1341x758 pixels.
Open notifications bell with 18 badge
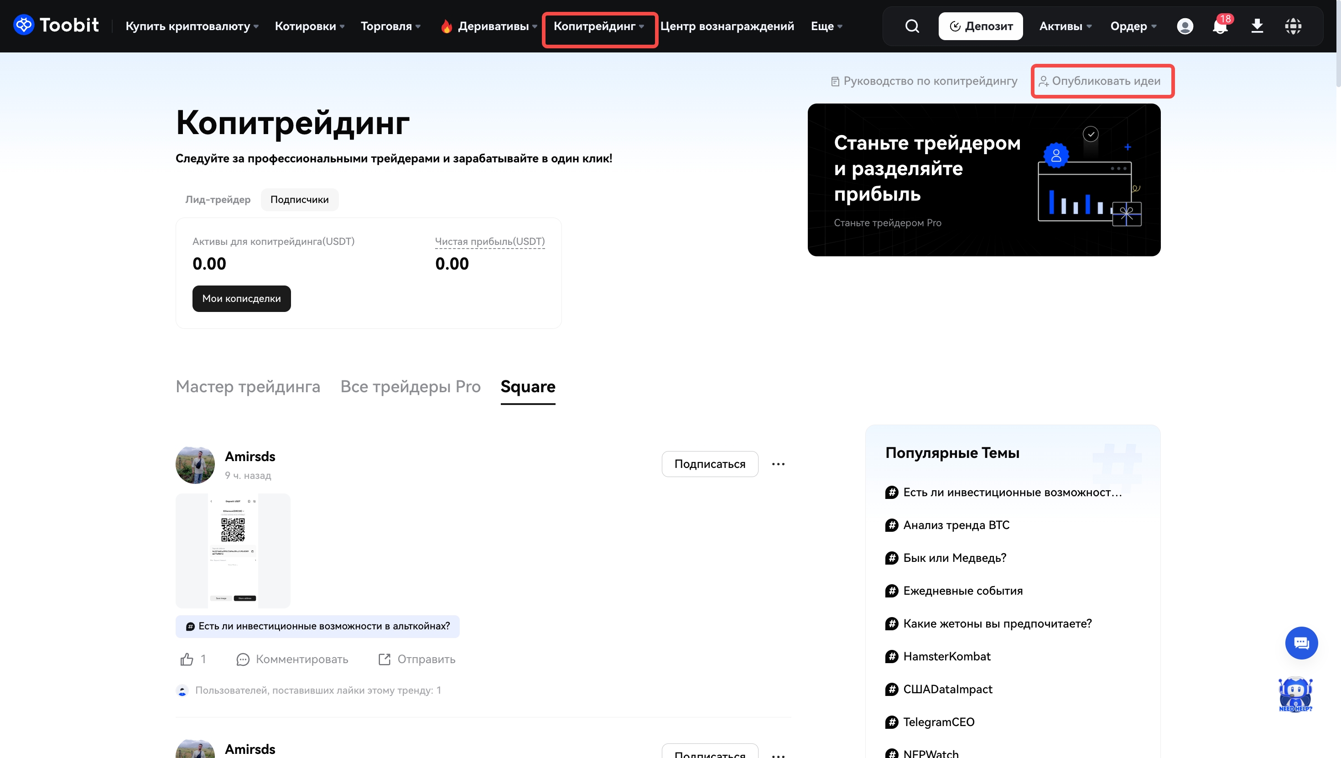click(1220, 26)
